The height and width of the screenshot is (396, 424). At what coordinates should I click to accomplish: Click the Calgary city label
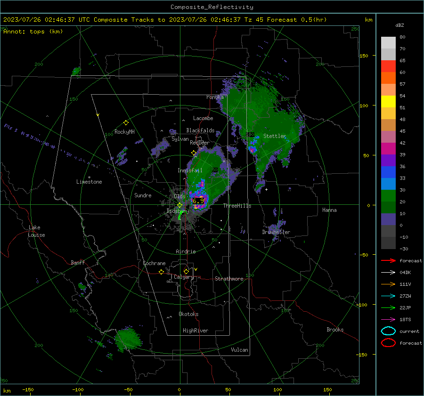point(184,277)
